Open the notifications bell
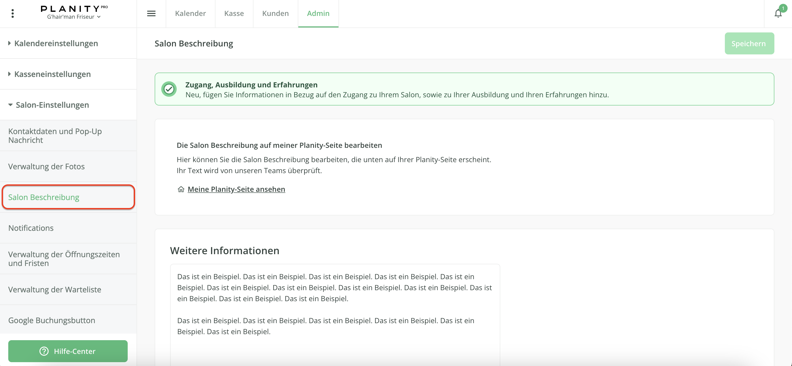The width and height of the screenshot is (792, 366). coord(778,13)
